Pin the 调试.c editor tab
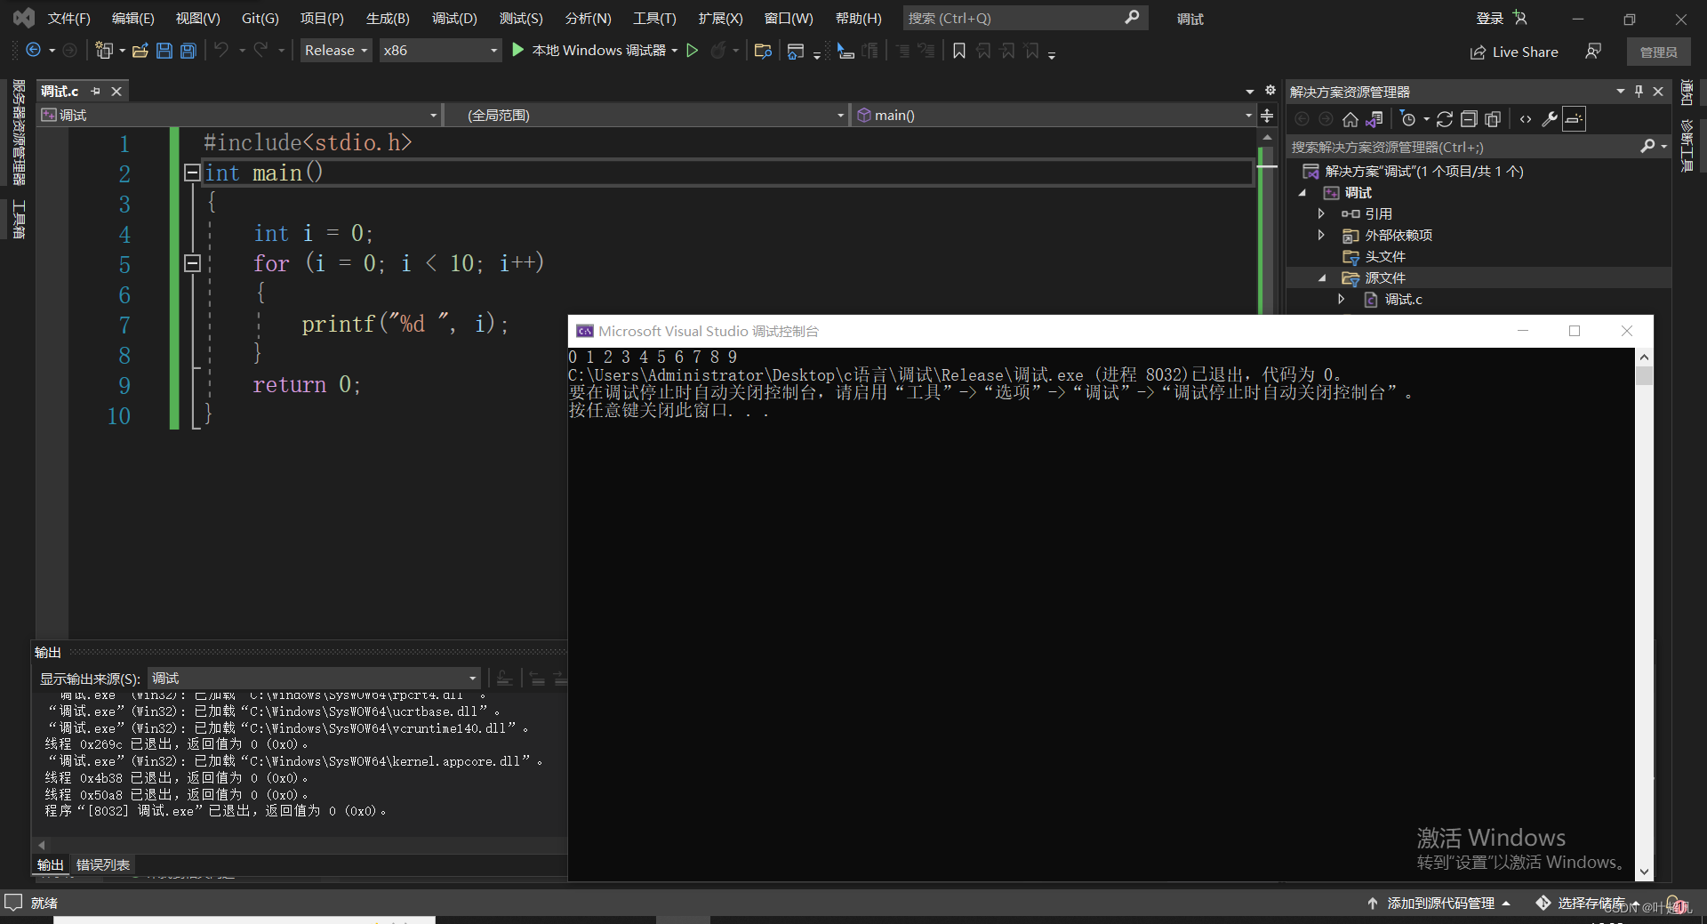 point(95,91)
